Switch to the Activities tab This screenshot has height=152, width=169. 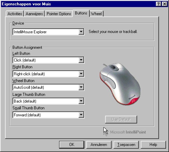[x=15, y=14]
